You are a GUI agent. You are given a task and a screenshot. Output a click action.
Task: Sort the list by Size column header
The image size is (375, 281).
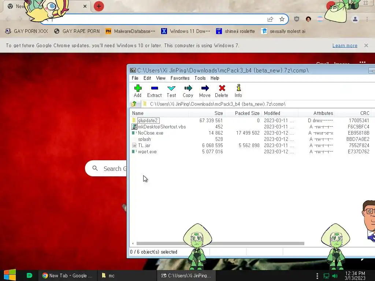[207, 113]
